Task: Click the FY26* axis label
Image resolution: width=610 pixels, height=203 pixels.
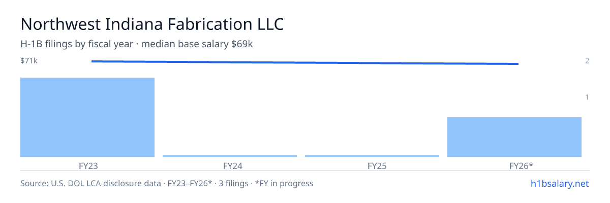Action: pos(514,166)
